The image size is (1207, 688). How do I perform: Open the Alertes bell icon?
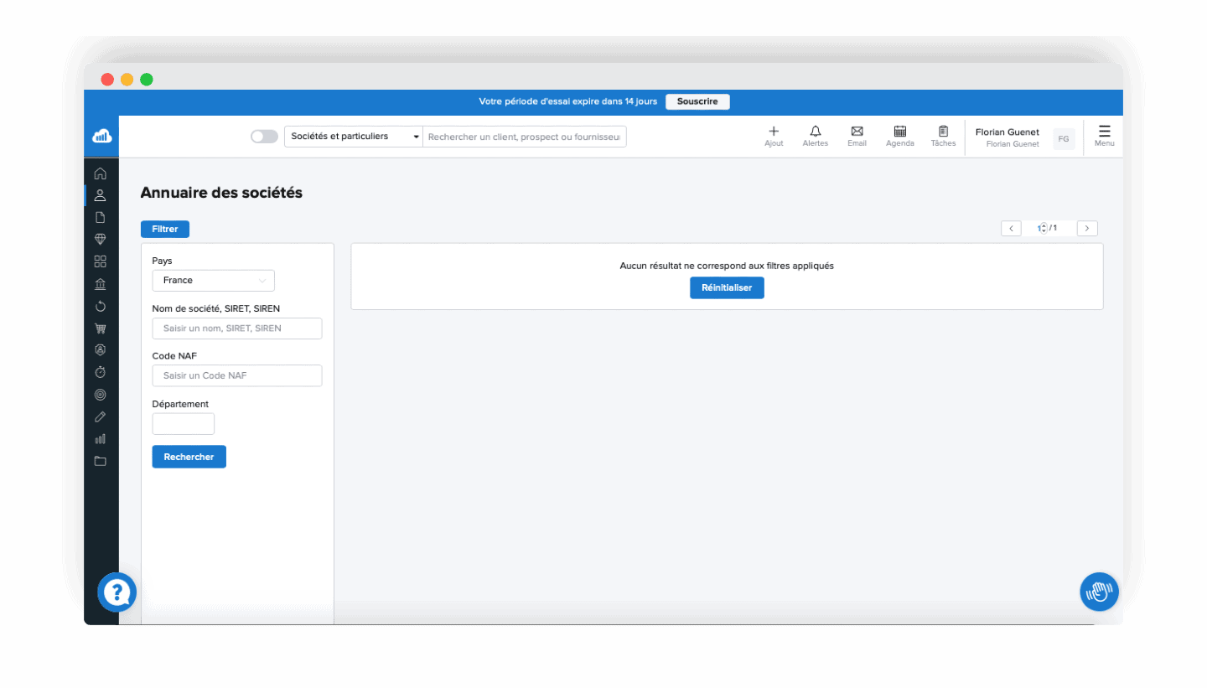[x=815, y=132]
